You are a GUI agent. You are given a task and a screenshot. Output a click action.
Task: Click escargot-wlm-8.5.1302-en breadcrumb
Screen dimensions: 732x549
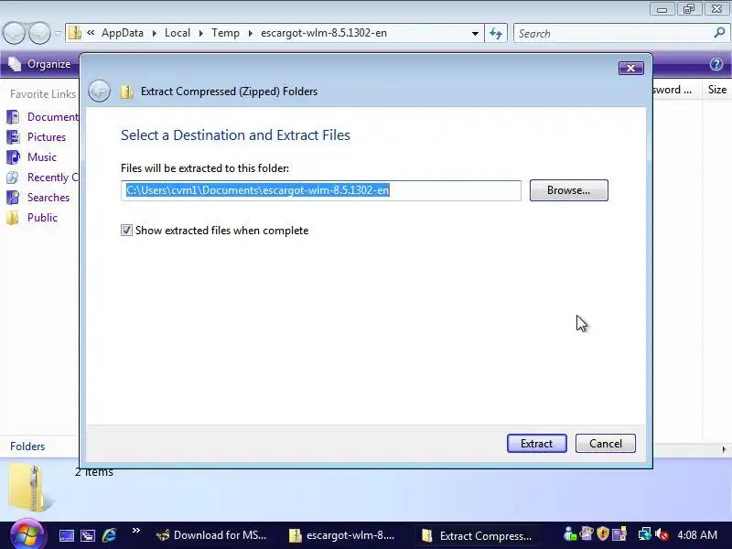point(324,33)
